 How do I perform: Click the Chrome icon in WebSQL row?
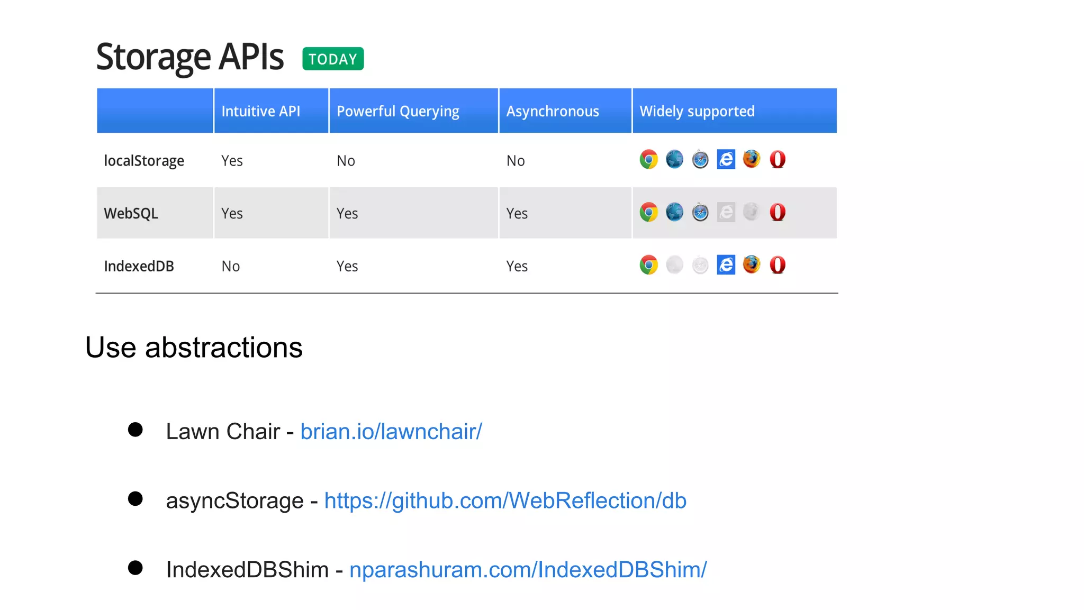coord(648,212)
